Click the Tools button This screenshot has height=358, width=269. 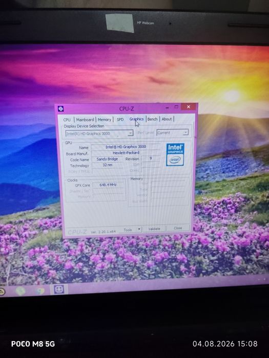pyautogui.click(x=128, y=230)
